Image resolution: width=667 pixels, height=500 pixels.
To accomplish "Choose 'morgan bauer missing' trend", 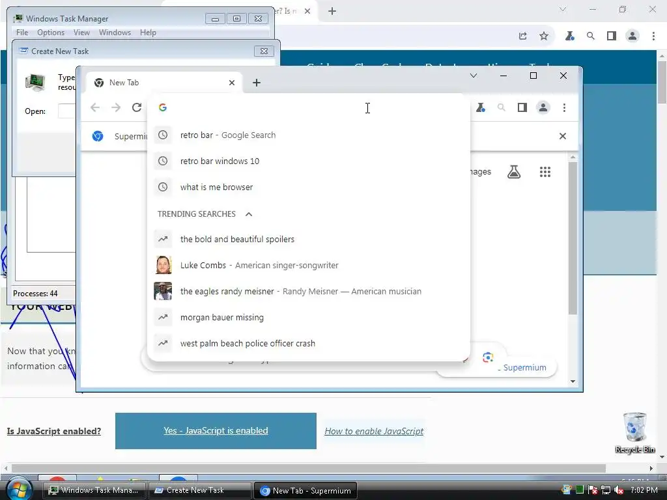I will click(x=309, y=317).
